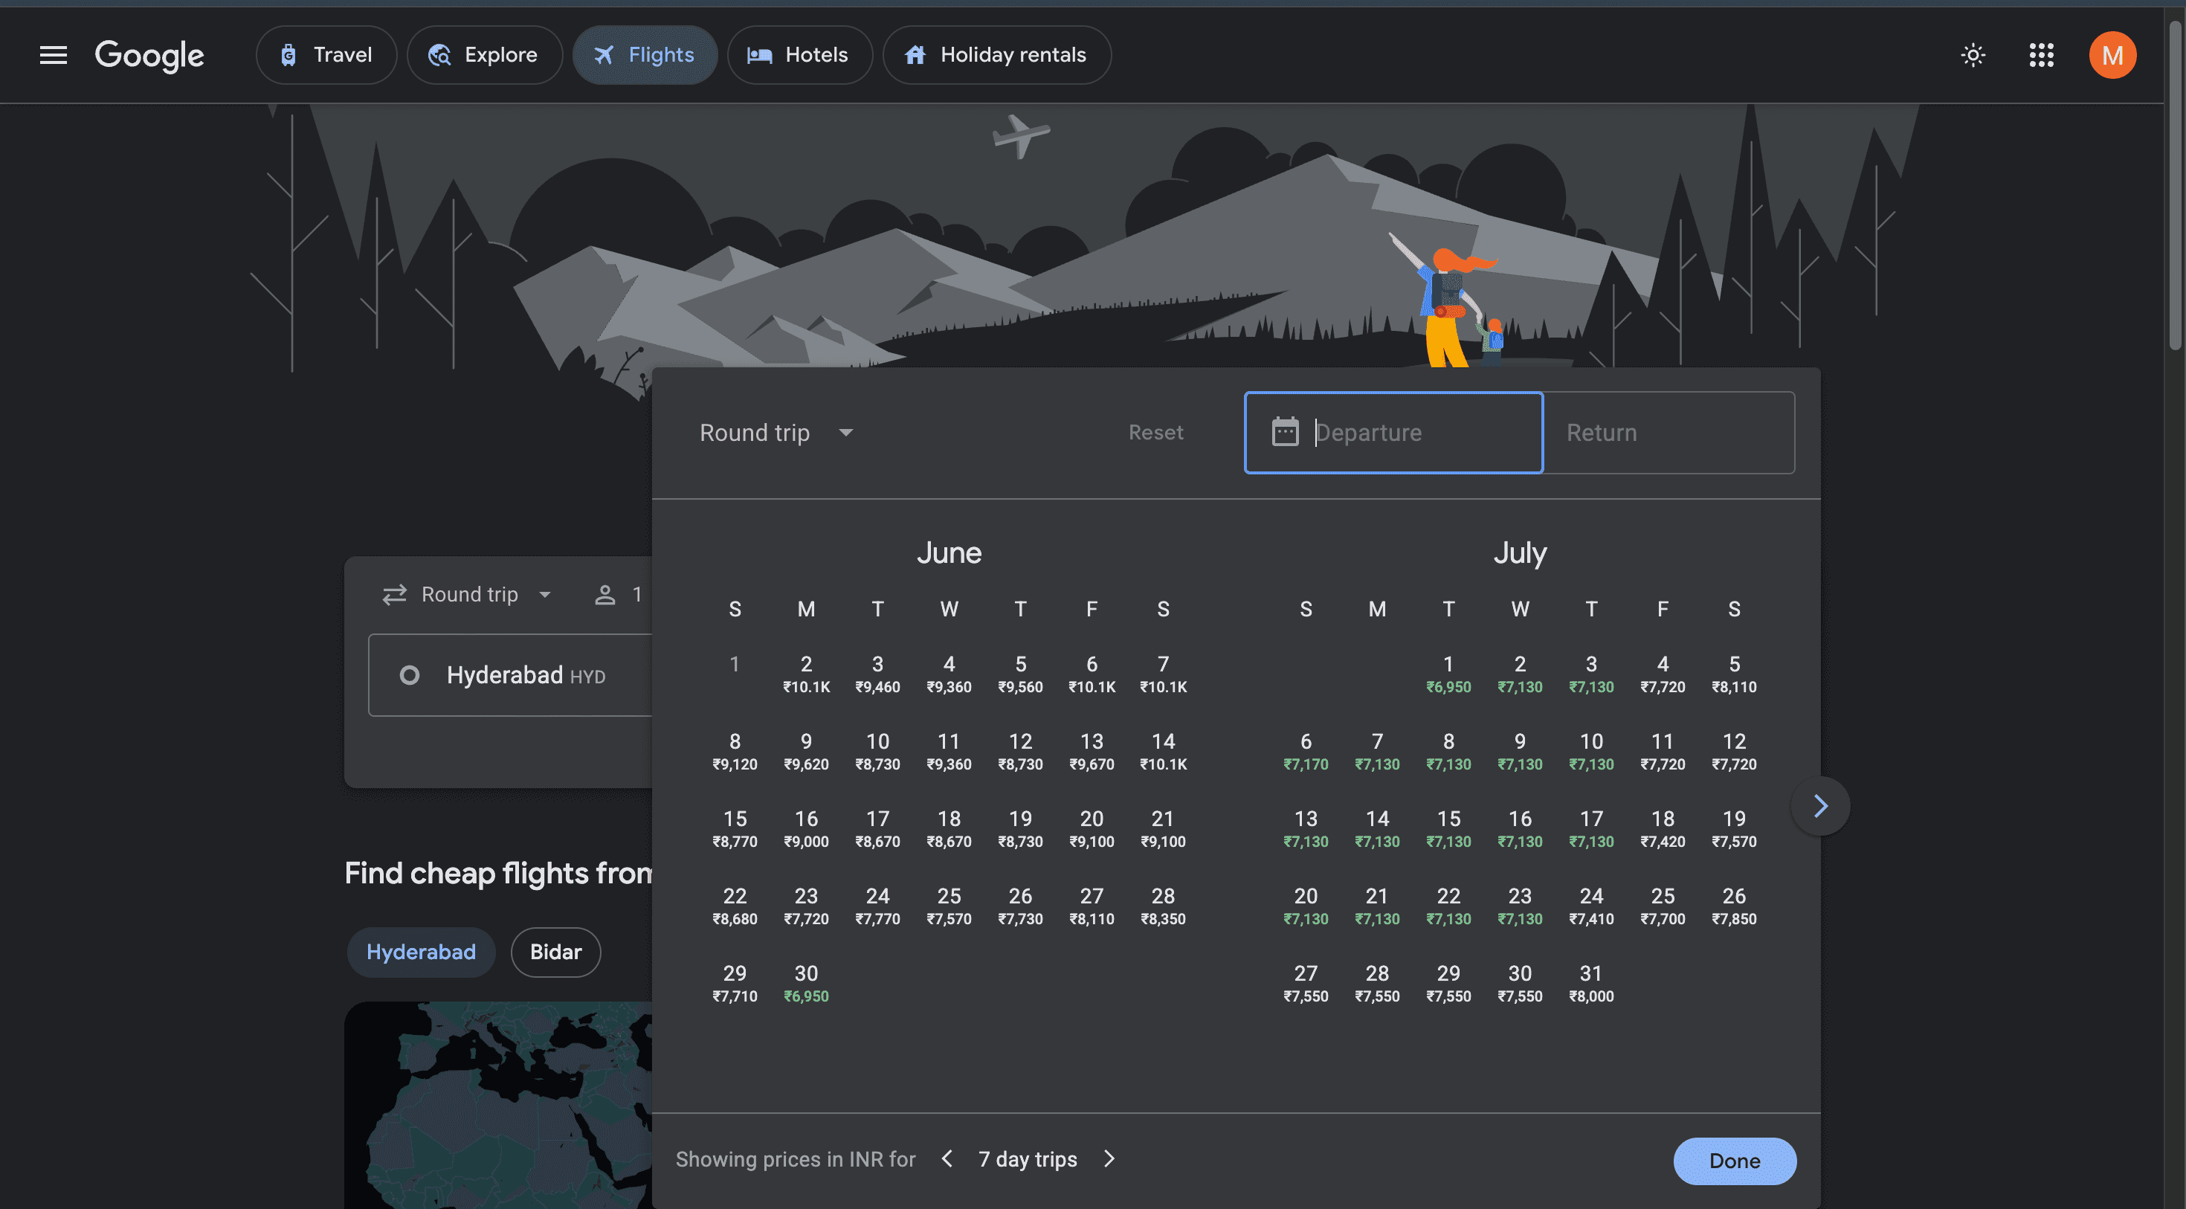Open the passenger count selector
This screenshot has height=1209, width=2186.
[x=619, y=595]
